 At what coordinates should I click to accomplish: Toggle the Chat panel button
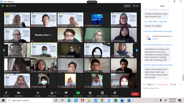66,93
